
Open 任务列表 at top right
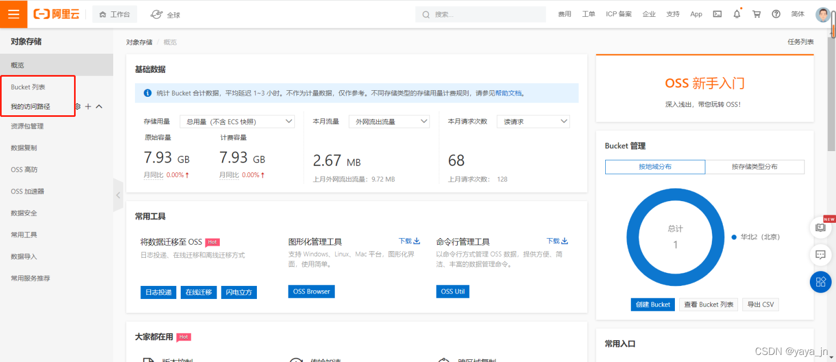pos(801,42)
